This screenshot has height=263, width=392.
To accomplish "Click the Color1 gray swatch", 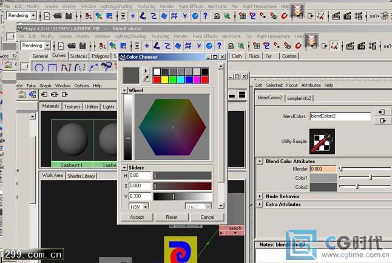I will (323, 178).
